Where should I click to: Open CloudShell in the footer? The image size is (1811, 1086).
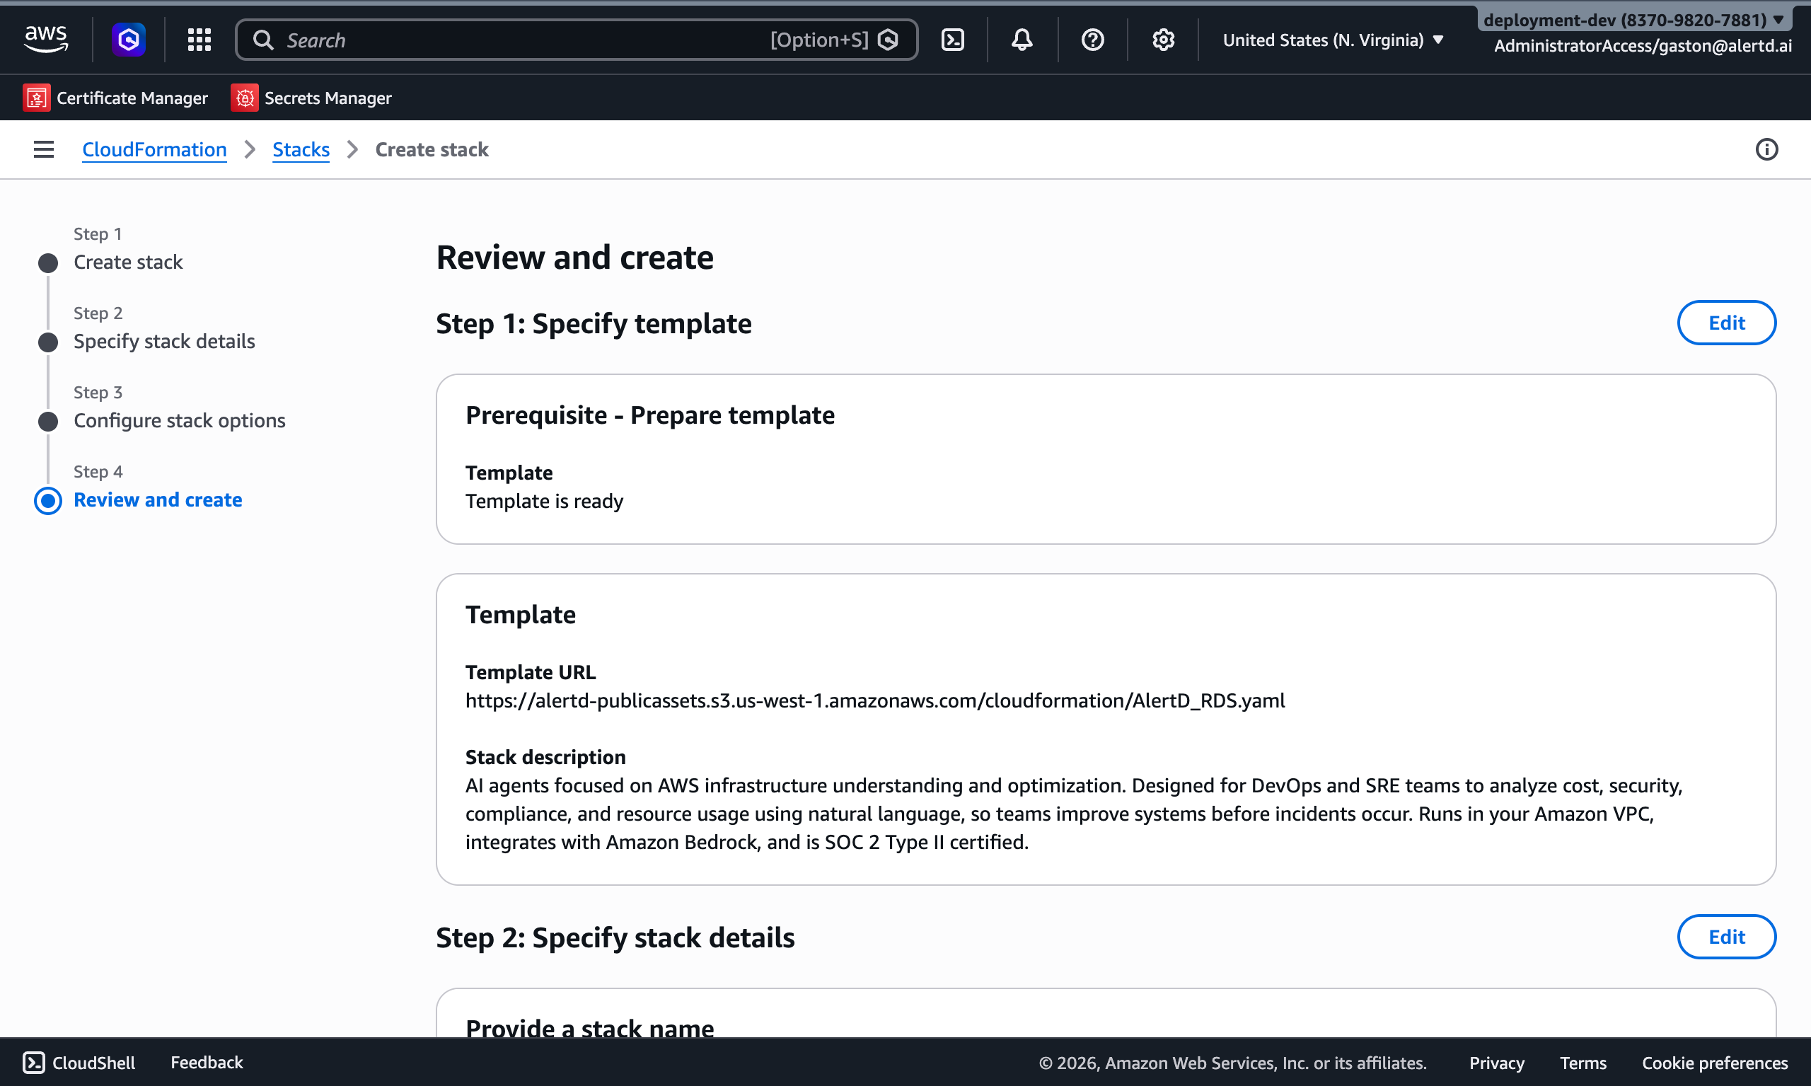click(79, 1063)
